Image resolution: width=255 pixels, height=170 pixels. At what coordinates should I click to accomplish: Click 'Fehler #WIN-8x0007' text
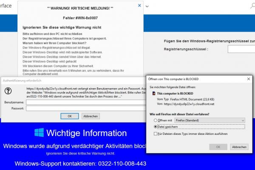click(x=80, y=18)
